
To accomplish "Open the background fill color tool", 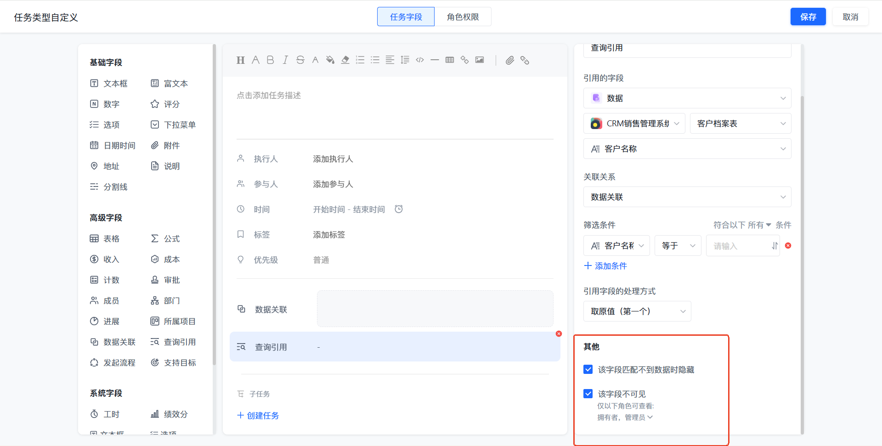I will (330, 60).
